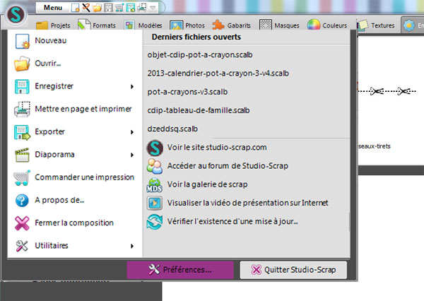Screen dimensions: 424x301
Task: Click the printer icon beside Mettre en page
Action: click(x=22, y=110)
